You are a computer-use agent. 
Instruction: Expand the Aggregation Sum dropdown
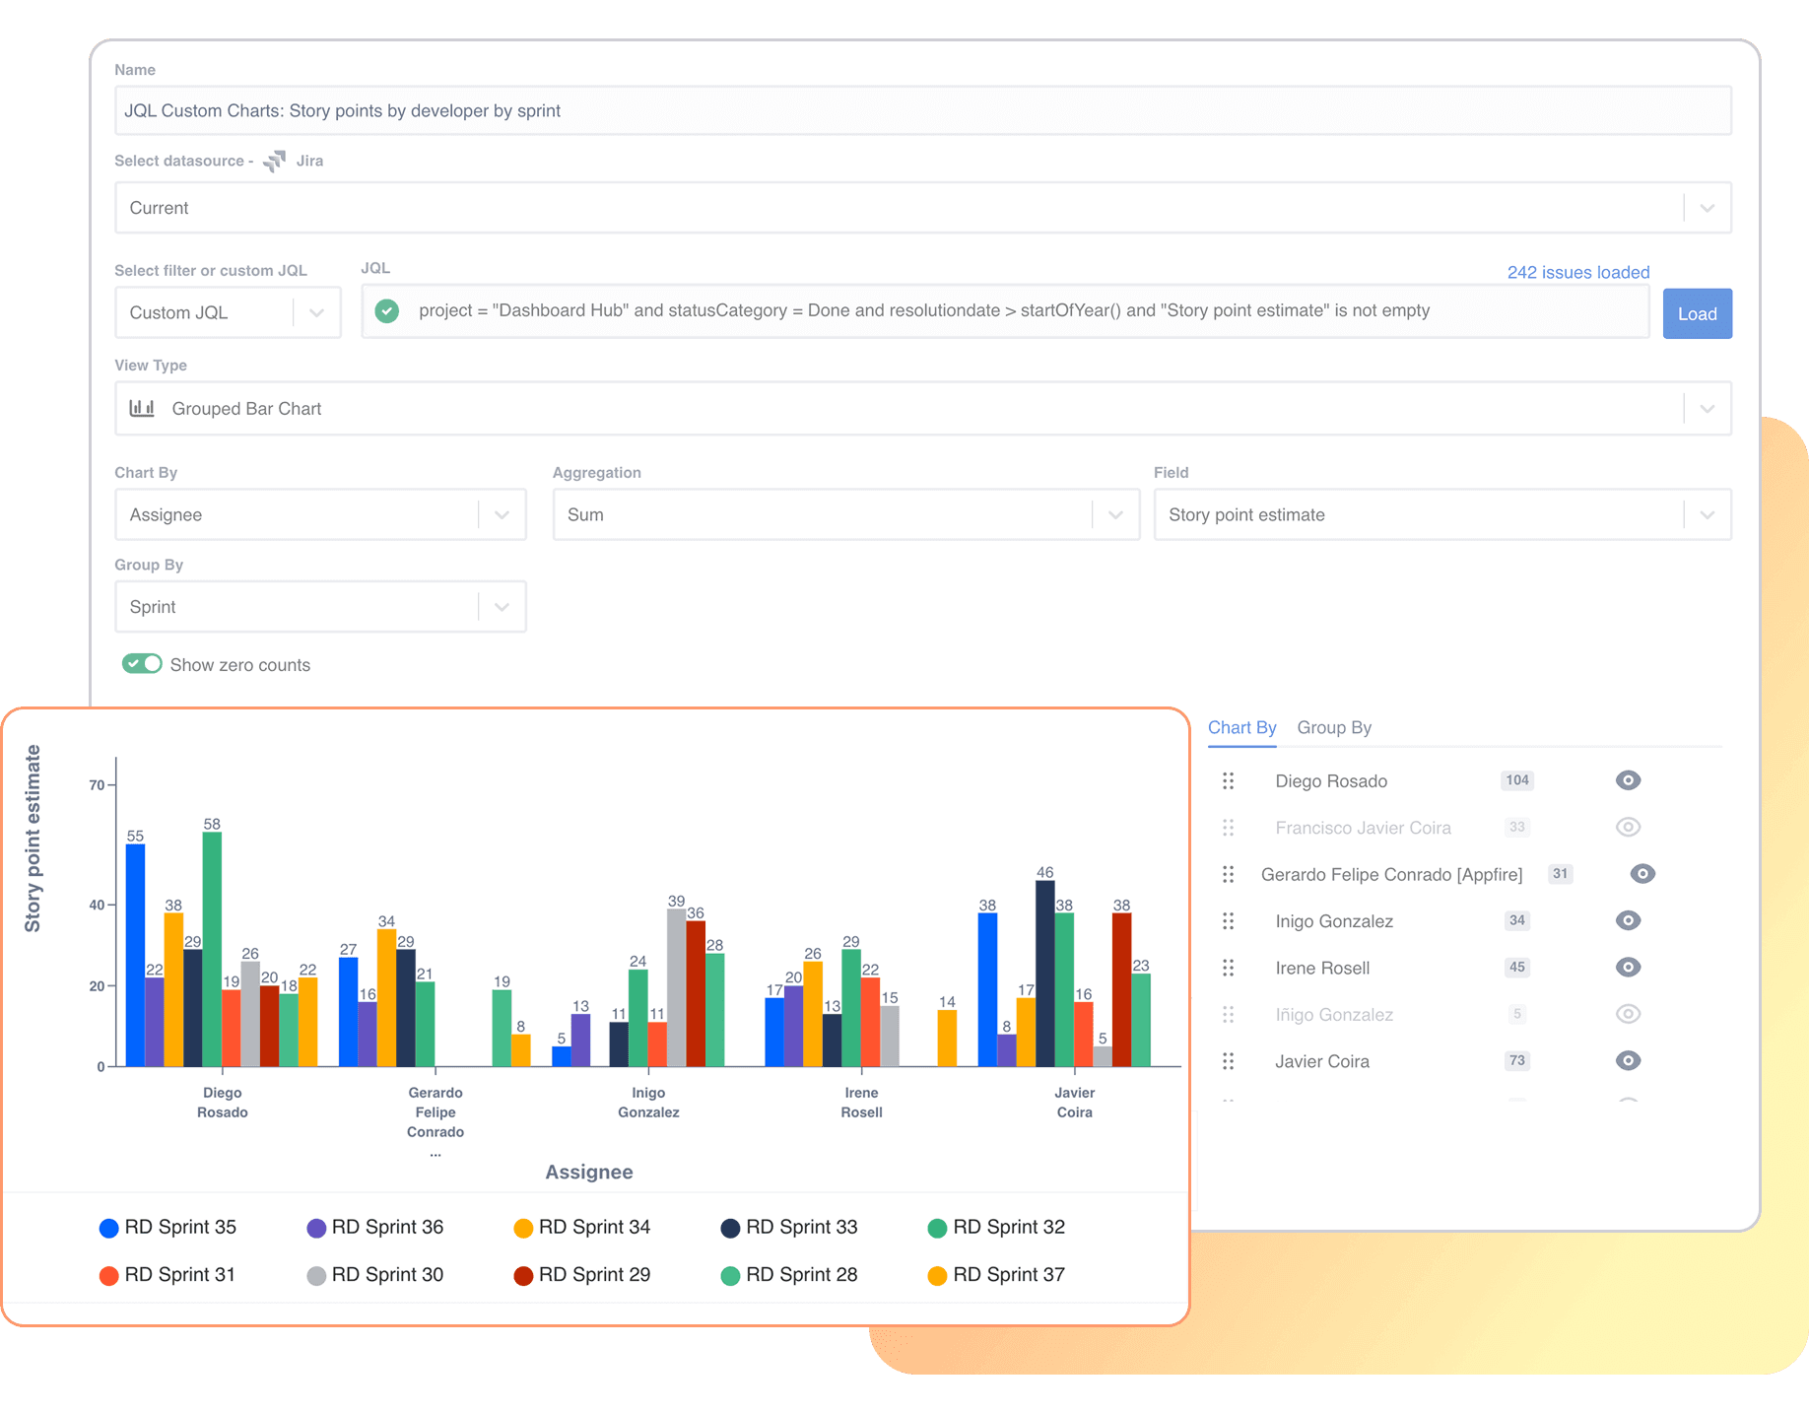1115,514
